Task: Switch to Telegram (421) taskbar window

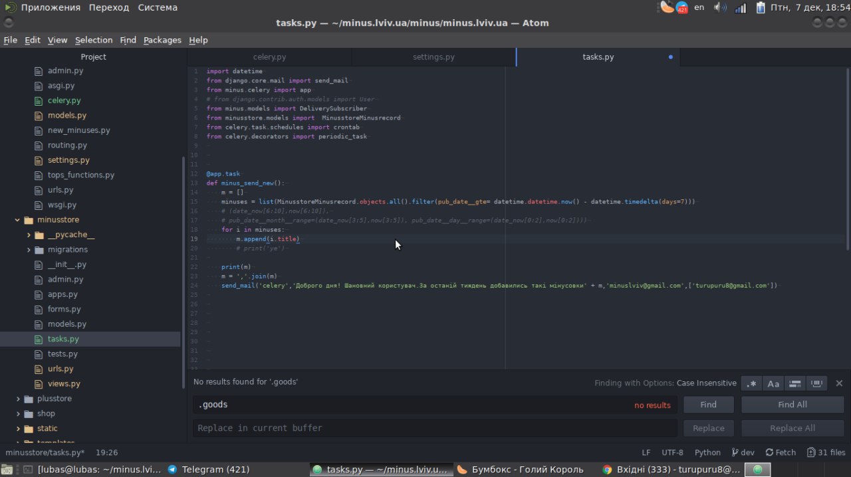Action: point(209,469)
